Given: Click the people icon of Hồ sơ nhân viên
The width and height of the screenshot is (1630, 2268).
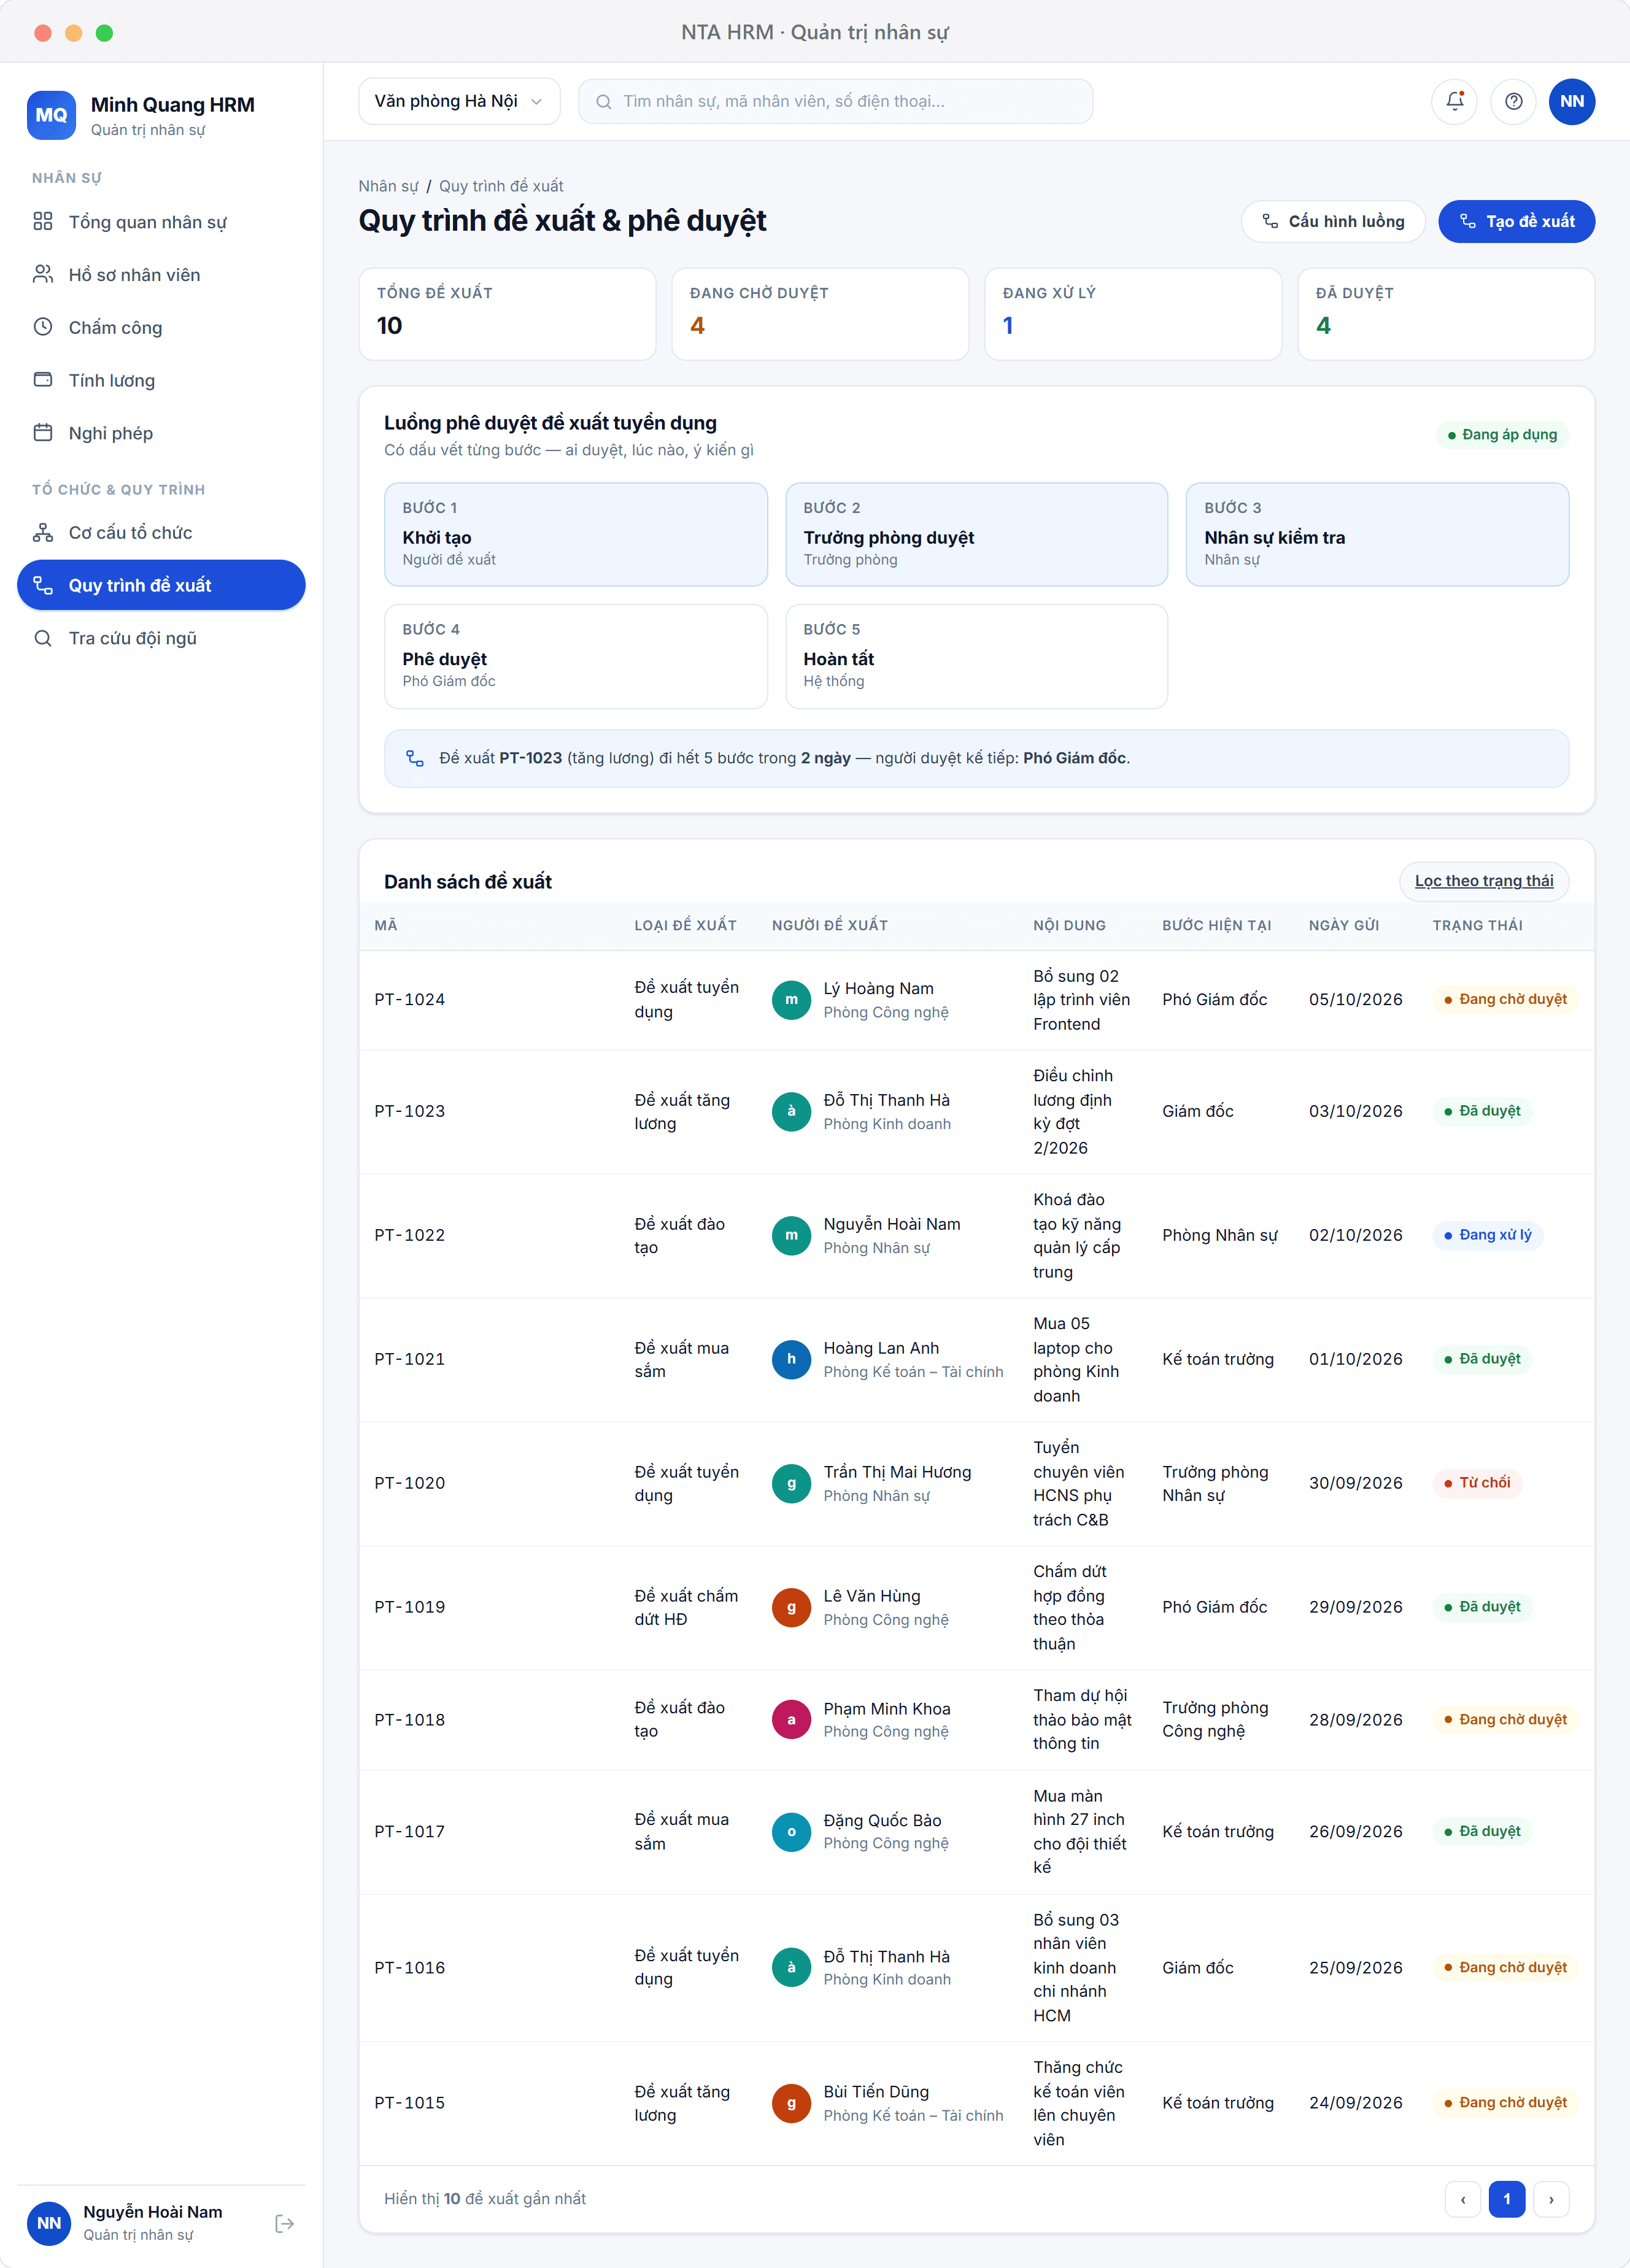Looking at the screenshot, I should tap(43, 274).
